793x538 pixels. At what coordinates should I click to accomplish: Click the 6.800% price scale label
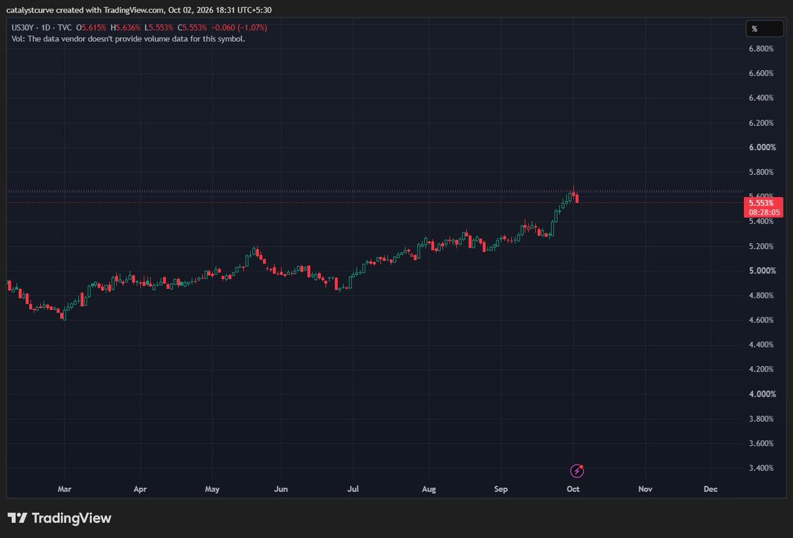point(761,49)
